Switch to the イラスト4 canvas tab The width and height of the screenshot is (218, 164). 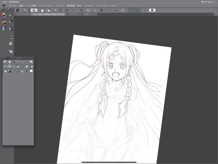coord(22,14)
